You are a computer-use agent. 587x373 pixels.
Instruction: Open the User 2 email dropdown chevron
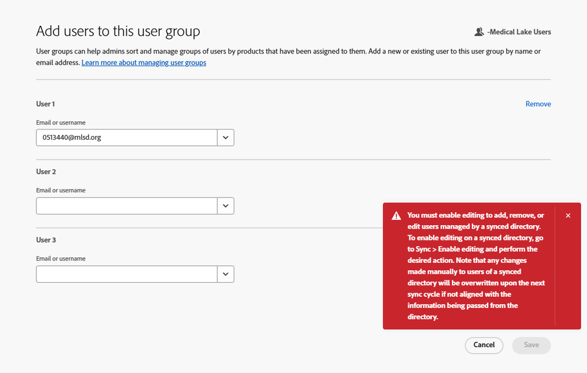[x=226, y=206]
